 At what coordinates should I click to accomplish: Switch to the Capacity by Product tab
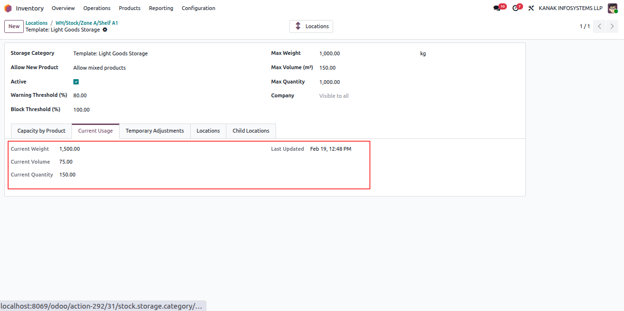pyautogui.click(x=41, y=131)
